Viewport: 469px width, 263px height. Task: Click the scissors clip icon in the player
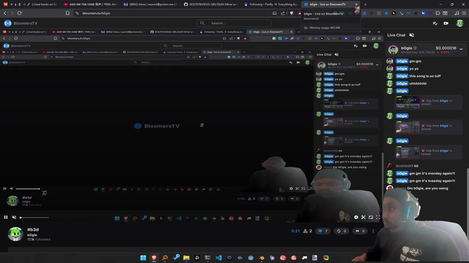point(363,217)
